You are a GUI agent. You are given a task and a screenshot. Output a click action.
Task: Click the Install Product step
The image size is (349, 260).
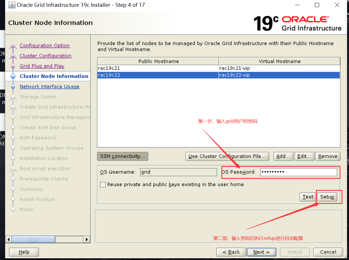37,199
